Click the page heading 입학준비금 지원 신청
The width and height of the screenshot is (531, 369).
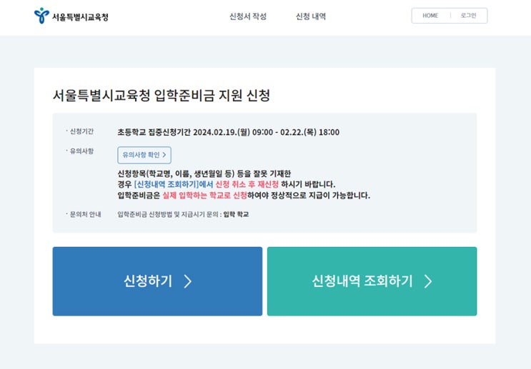[x=162, y=95]
